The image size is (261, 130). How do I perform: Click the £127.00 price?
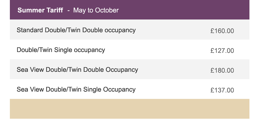coord(222,51)
